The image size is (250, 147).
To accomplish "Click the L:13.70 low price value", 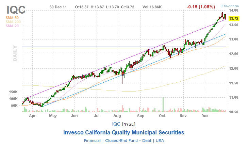I will point(112,7).
